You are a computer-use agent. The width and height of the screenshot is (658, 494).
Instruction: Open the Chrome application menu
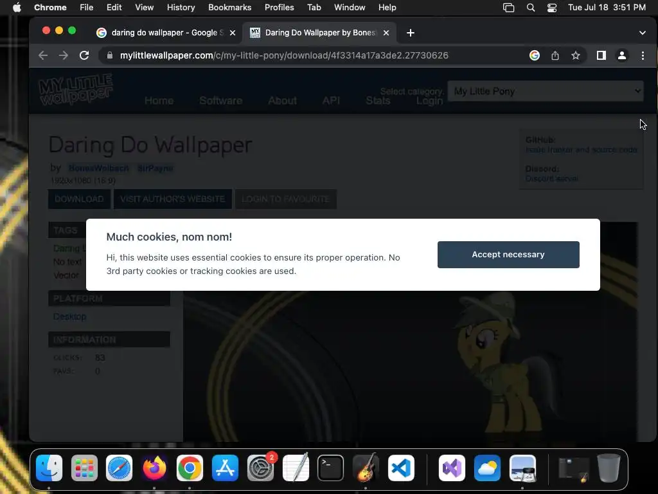pyautogui.click(x=50, y=8)
